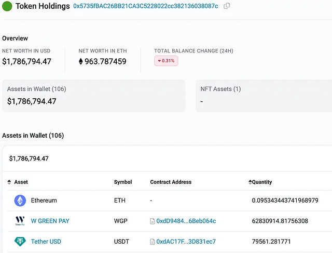This screenshot has height=253, width=332.
Task: Copy the wallet address with the copy icon
Action: pyautogui.click(x=227, y=6)
